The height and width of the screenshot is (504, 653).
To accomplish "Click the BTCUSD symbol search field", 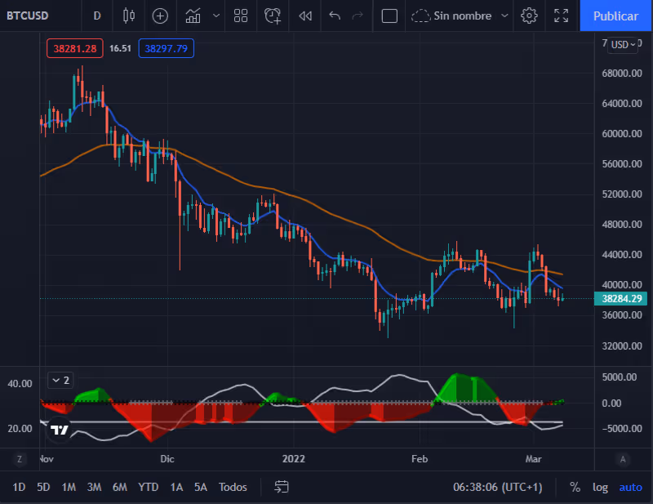I will tap(28, 16).
